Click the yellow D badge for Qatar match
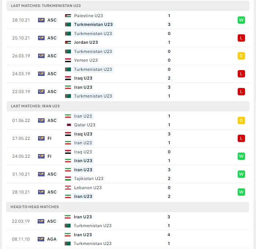This screenshot has width=256, height=249. click(241, 120)
